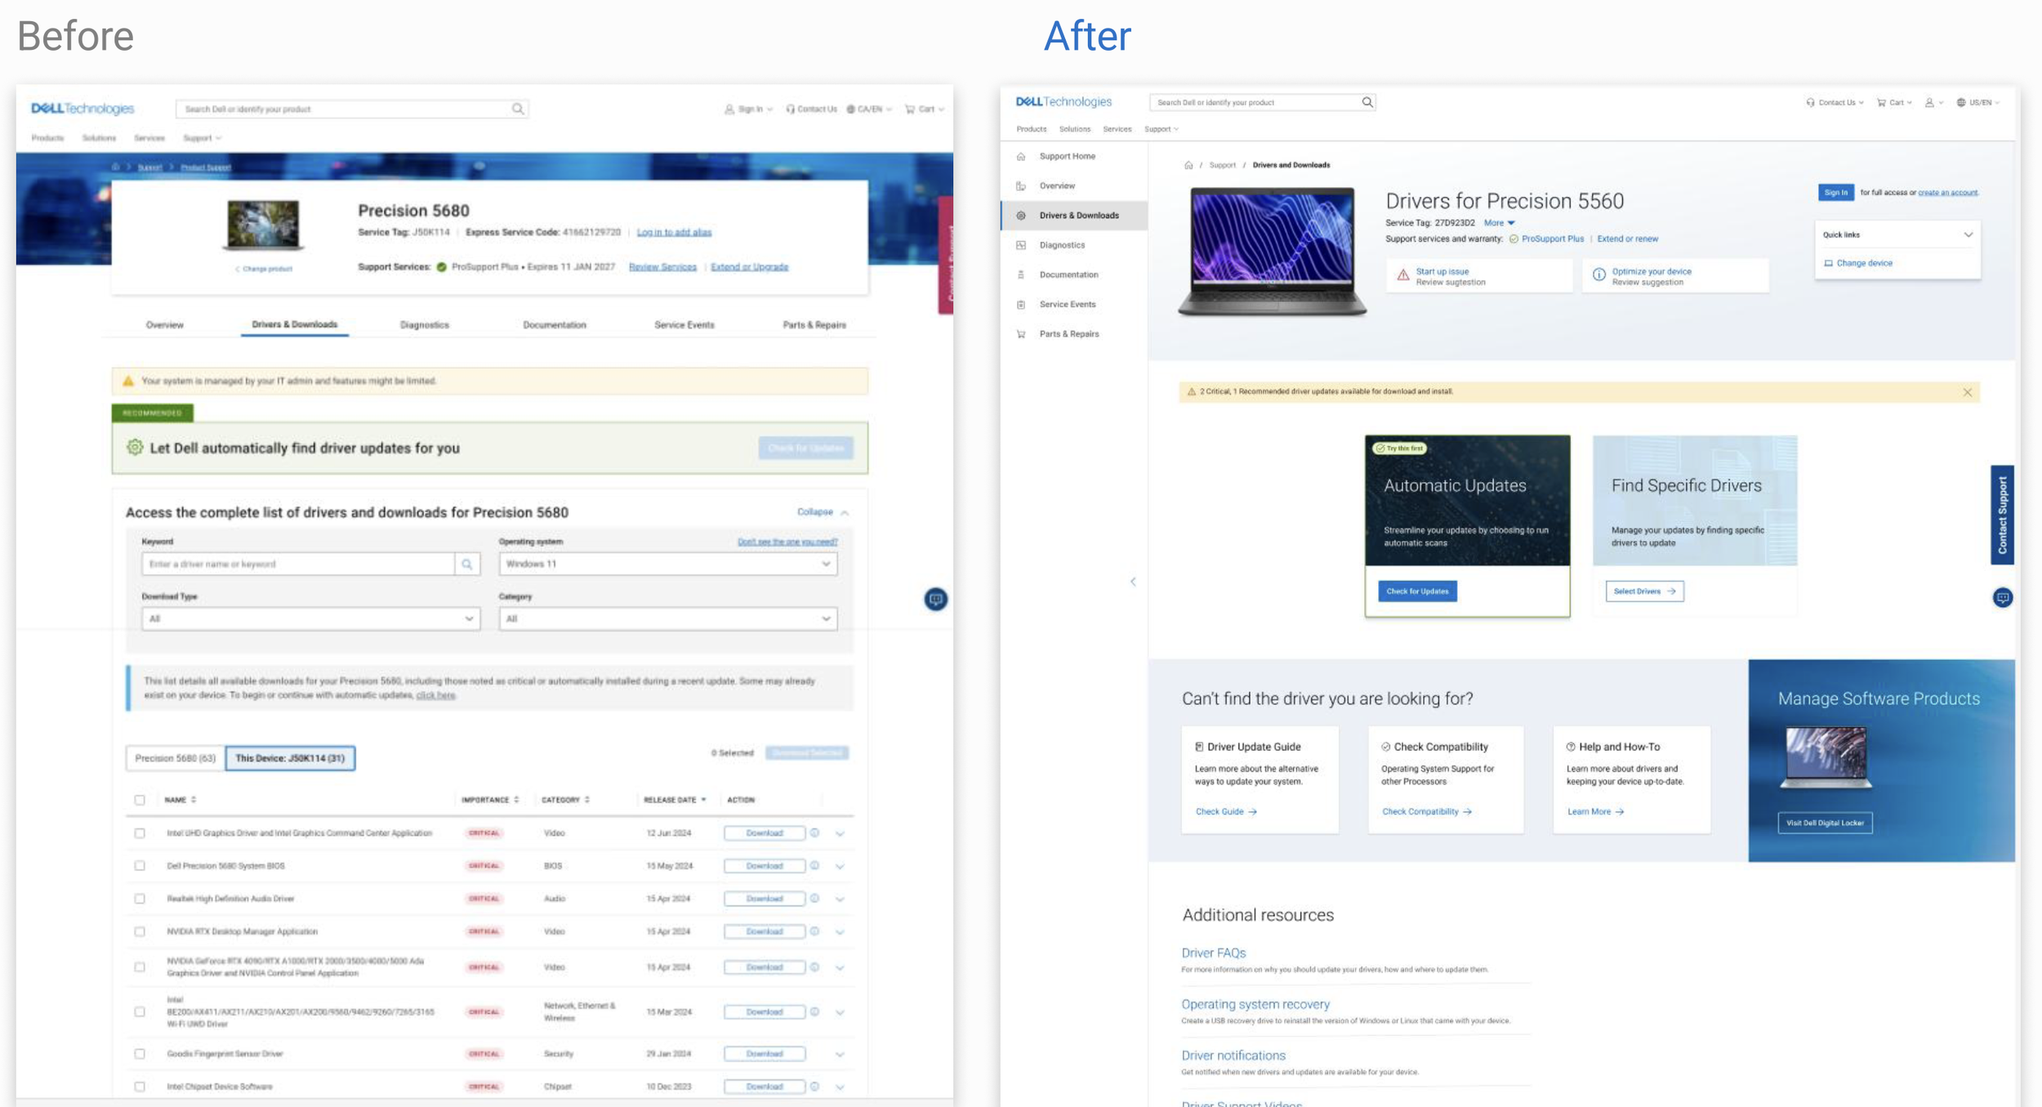Open info icon for Dell Precision 5680 System BIOS
2042x1107 pixels.
point(814,865)
